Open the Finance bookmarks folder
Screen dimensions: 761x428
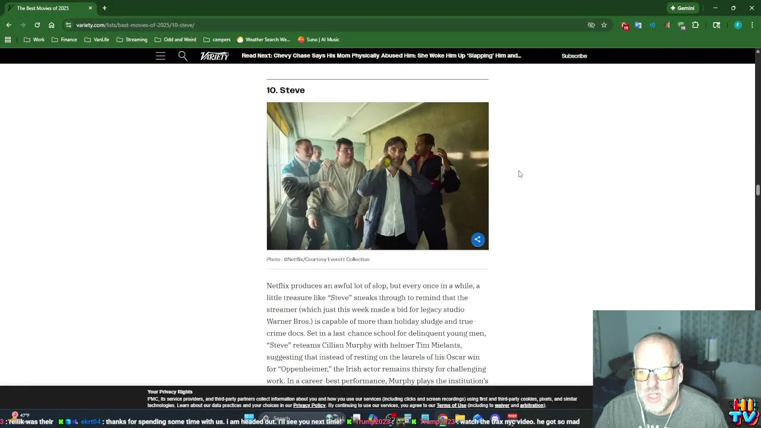(64, 39)
